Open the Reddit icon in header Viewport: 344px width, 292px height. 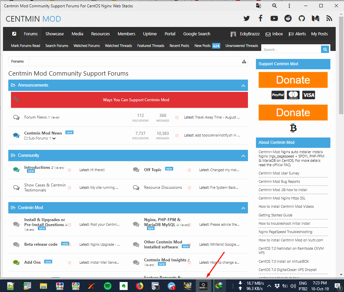click(288, 18)
